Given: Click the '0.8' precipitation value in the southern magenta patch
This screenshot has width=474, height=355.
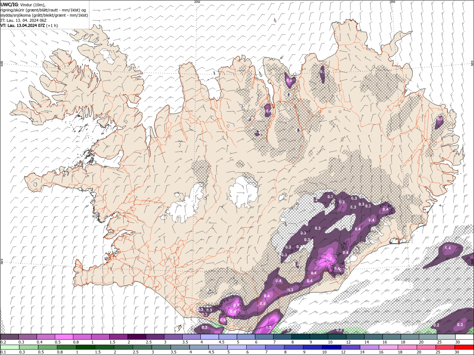Looking at the screenshot, I should 233,311.
